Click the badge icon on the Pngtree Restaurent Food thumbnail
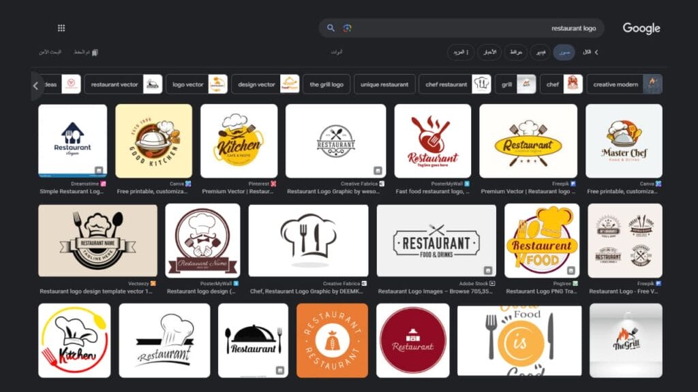This screenshot has height=392, width=698. [571, 270]
